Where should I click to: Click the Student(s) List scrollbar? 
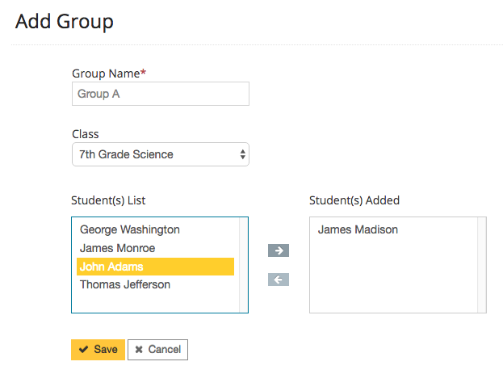click(x=244, y=264)
